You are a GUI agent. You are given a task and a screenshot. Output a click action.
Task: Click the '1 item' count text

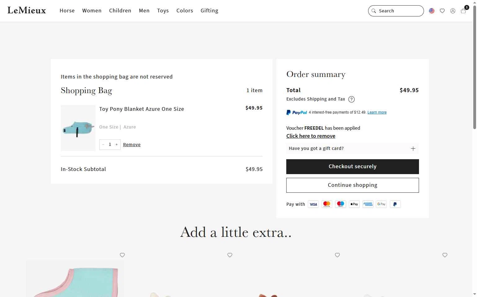[254, 90]
